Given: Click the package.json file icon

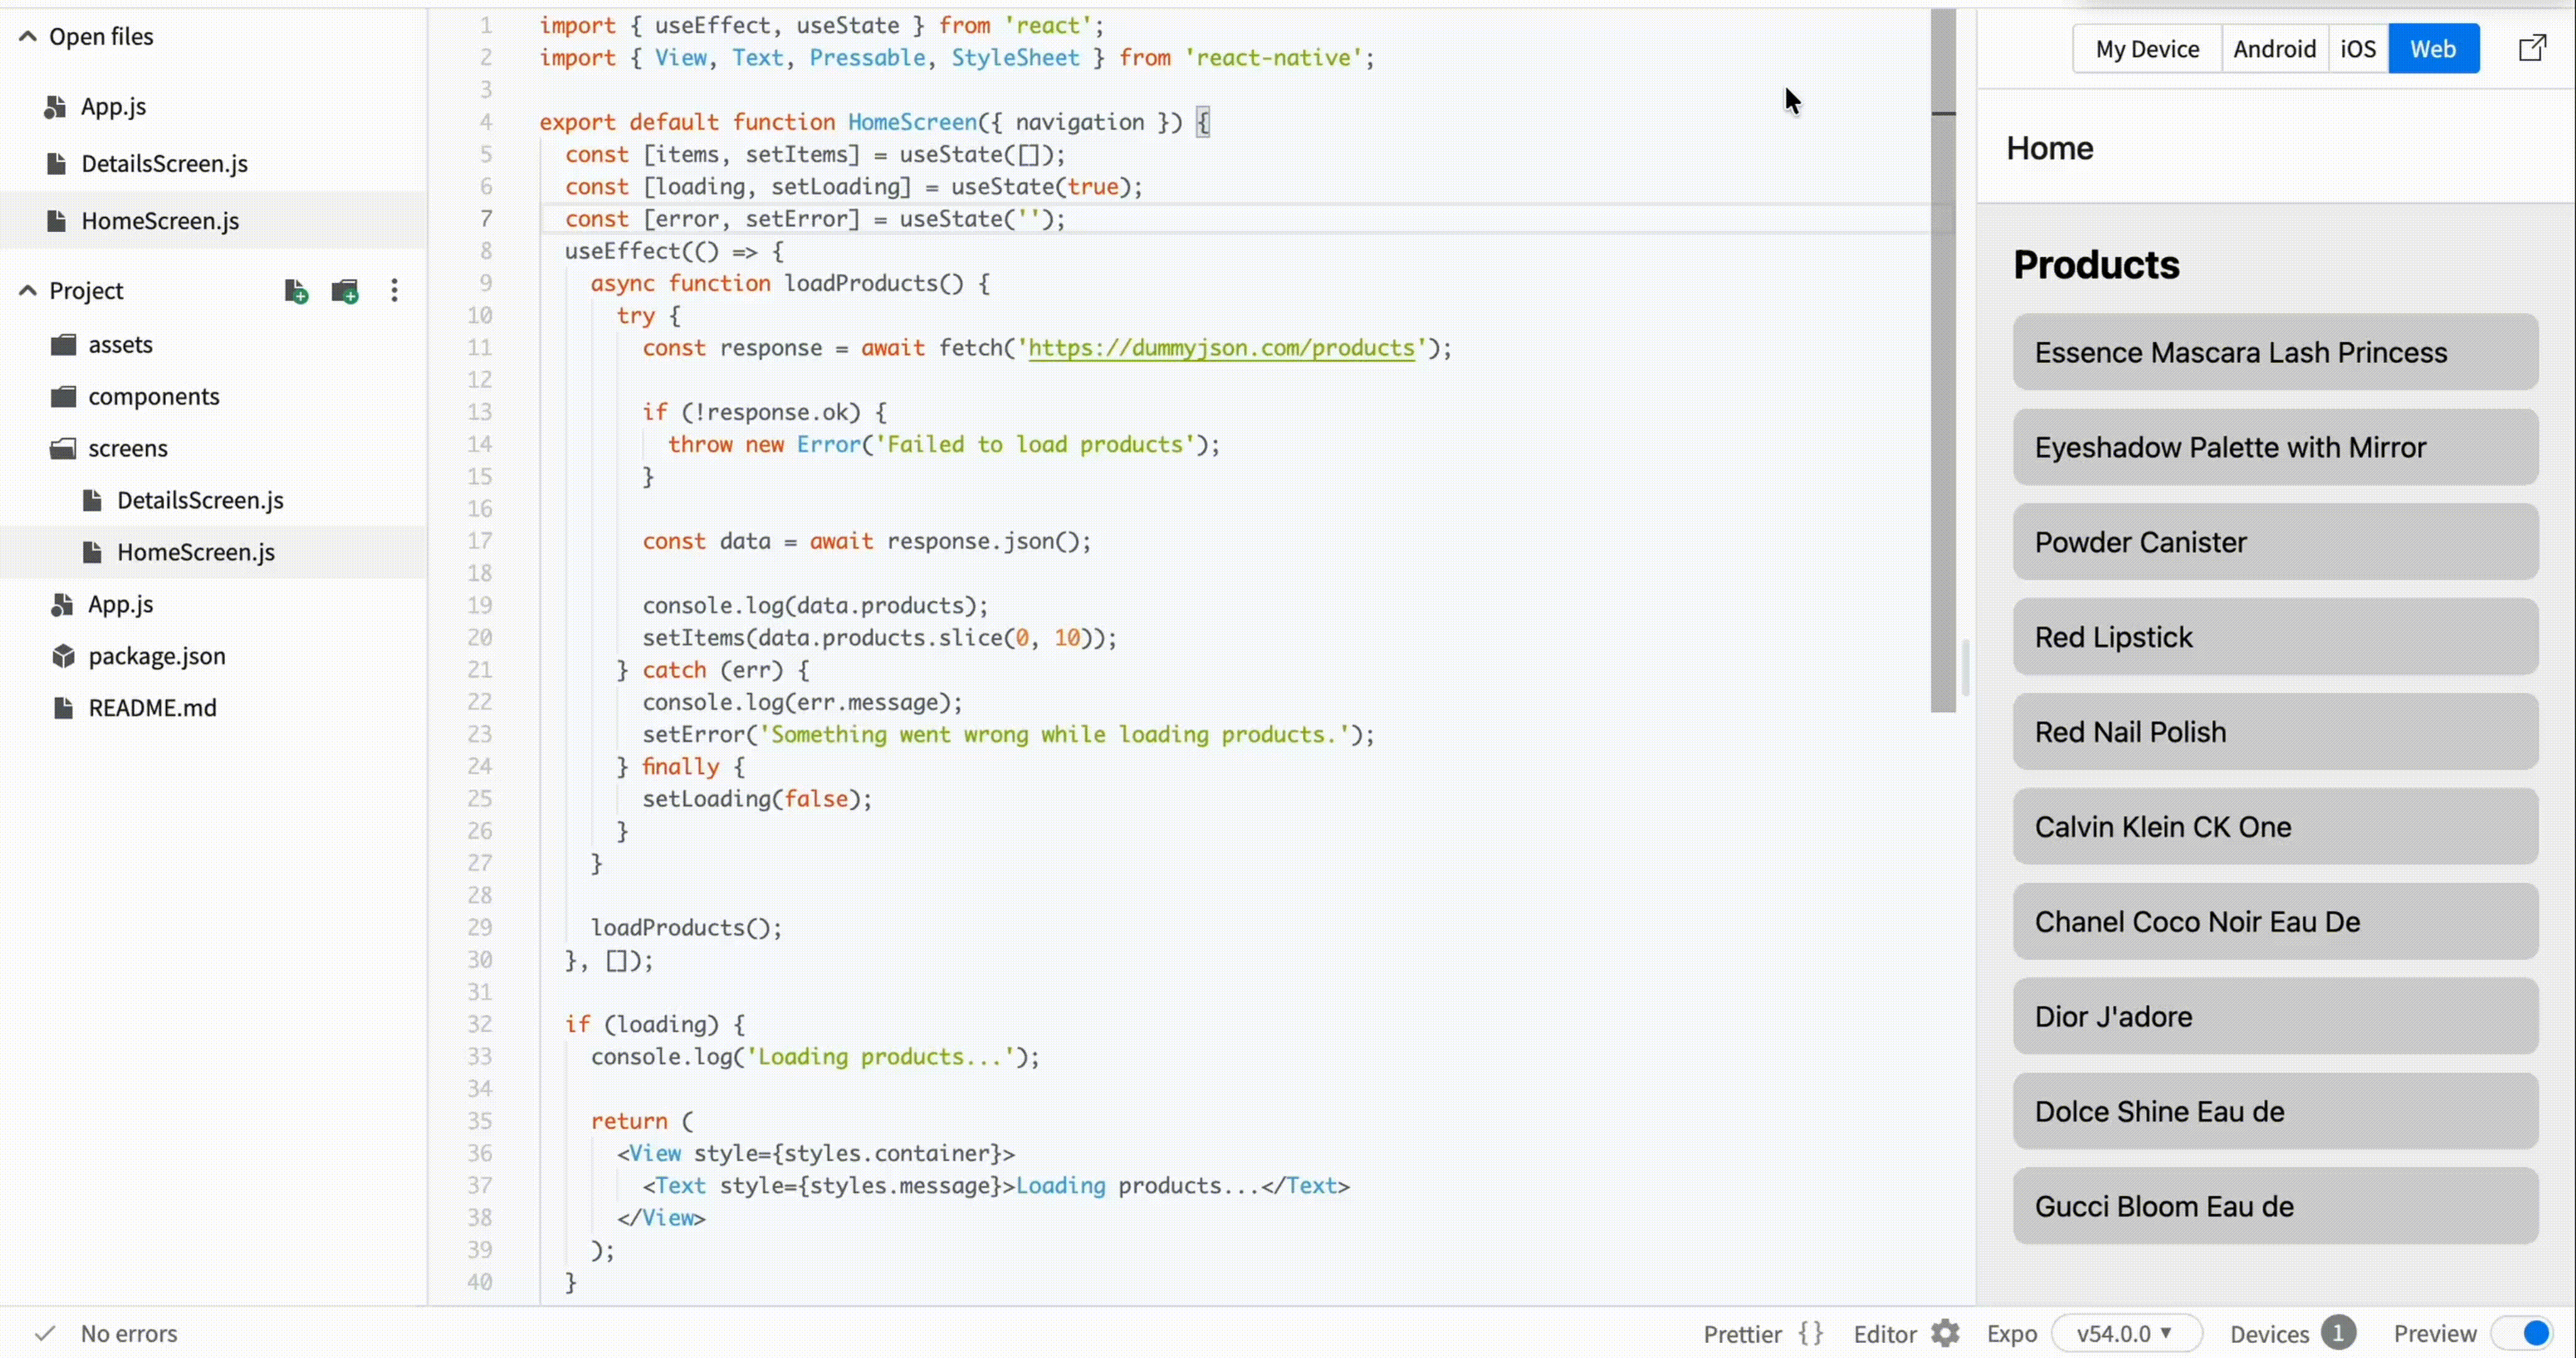Looking at the screenshot, I should (x=63, y=656).
